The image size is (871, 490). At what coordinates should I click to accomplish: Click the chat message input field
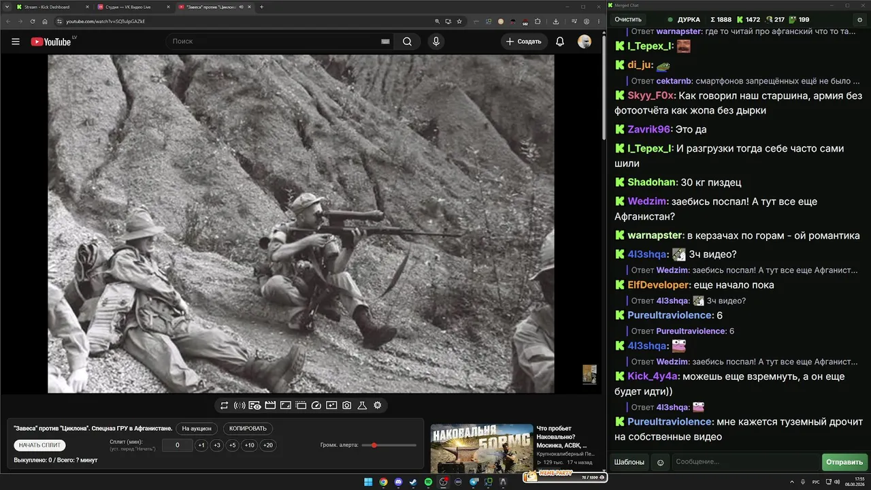(745, 462)
